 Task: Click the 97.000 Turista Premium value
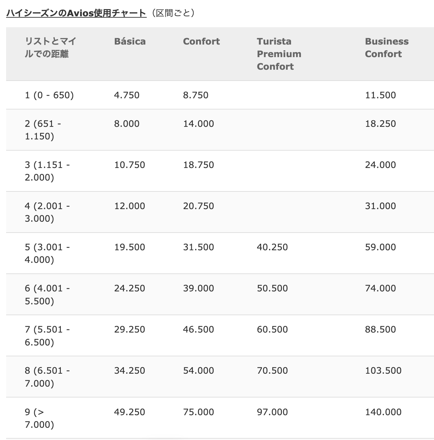tap(272, 412)
